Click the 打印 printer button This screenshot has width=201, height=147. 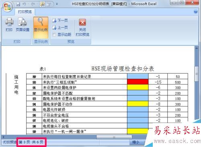pyautogui.click(x=9, y=25)
